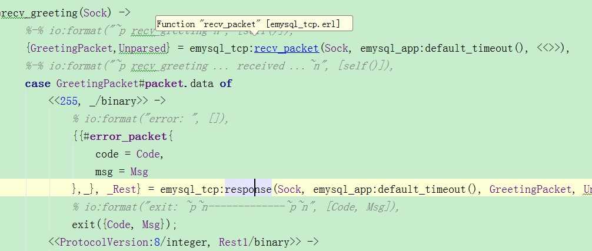Click the packet record name after GreetingPacket#
Viewport: 592px width, 251px height.
165,83
